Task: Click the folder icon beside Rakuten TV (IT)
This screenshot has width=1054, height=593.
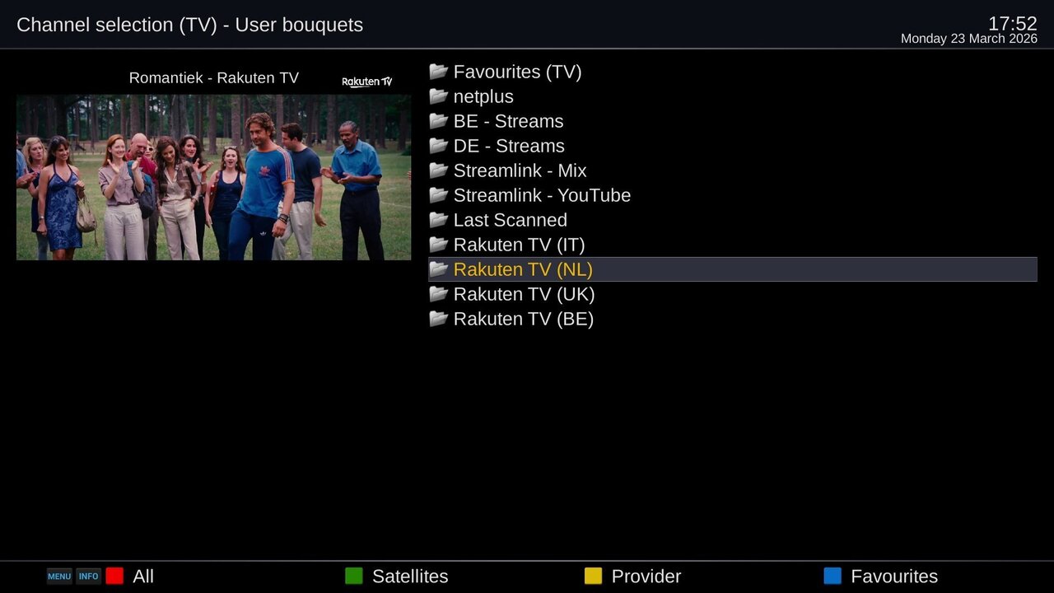Action: 438,245
